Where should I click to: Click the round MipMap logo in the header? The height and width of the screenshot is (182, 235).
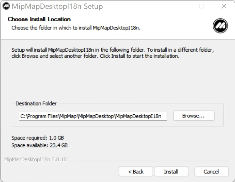point(220,26)
